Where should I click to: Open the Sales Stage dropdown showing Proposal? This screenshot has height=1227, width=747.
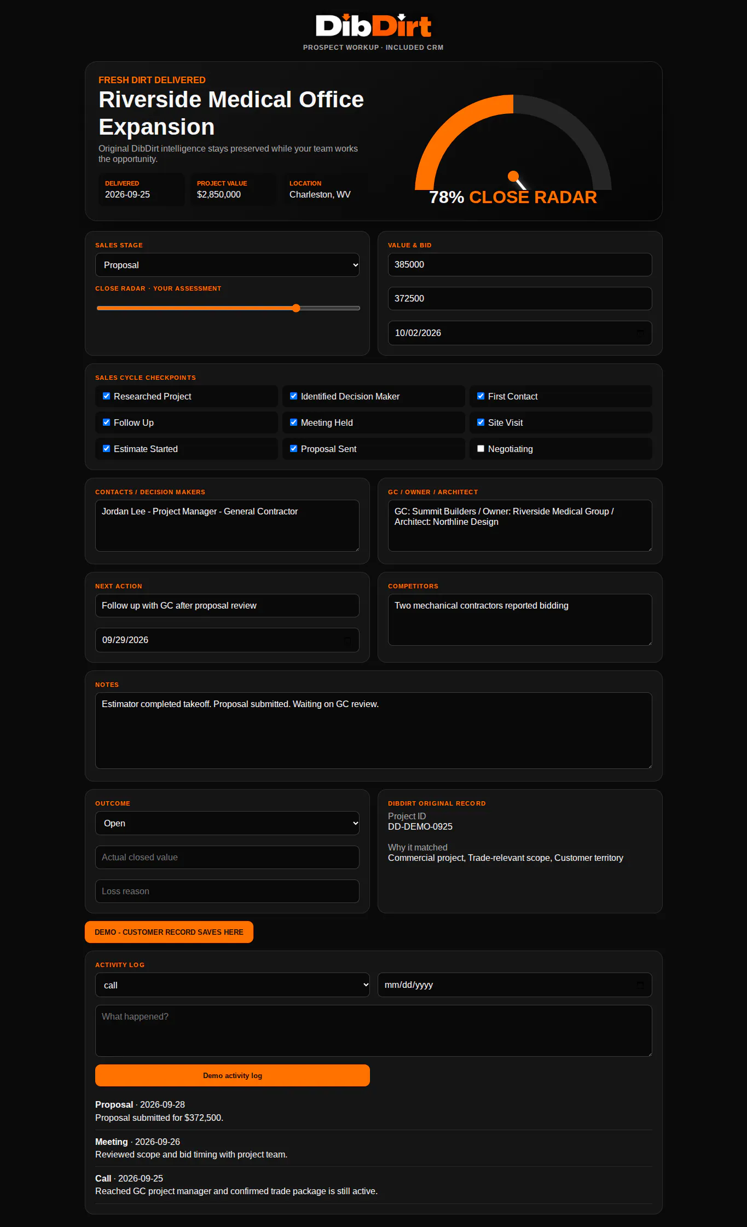click(227, 265)
